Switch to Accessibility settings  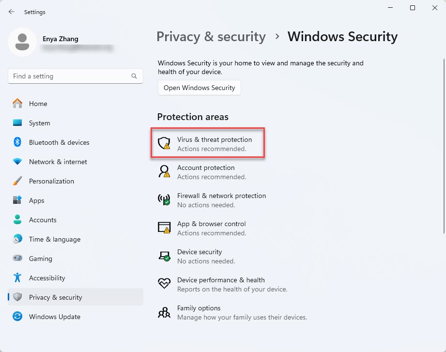tap(46, 278)
